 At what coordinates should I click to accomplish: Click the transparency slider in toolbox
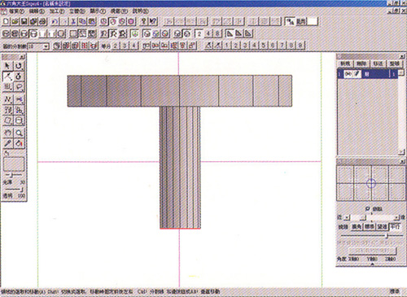(14, 190)
